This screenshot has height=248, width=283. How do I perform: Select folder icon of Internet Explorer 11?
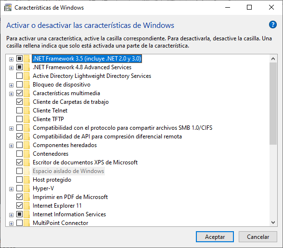[x=27, y=206]
